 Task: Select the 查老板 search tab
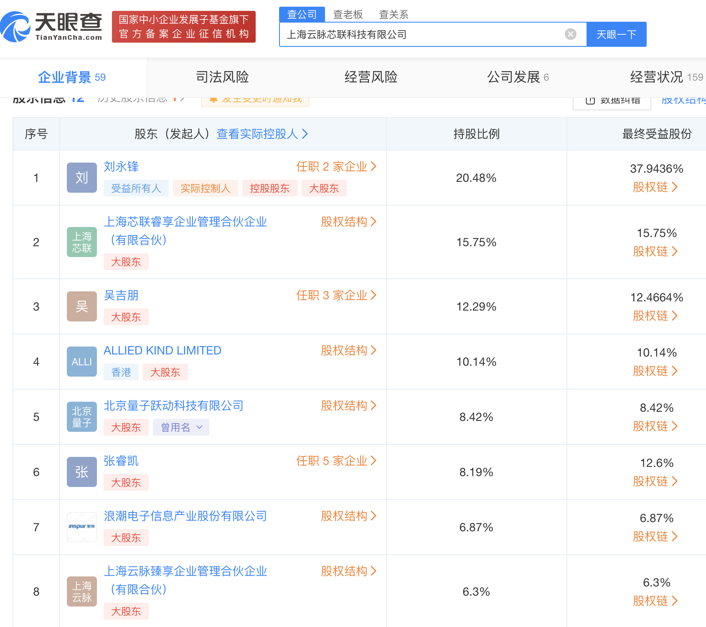click(348, 15)
